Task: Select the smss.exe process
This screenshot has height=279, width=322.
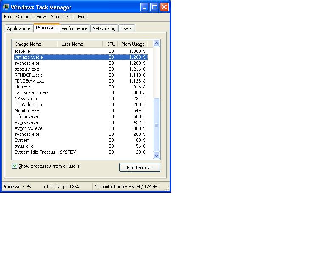Action: point(81,146)
